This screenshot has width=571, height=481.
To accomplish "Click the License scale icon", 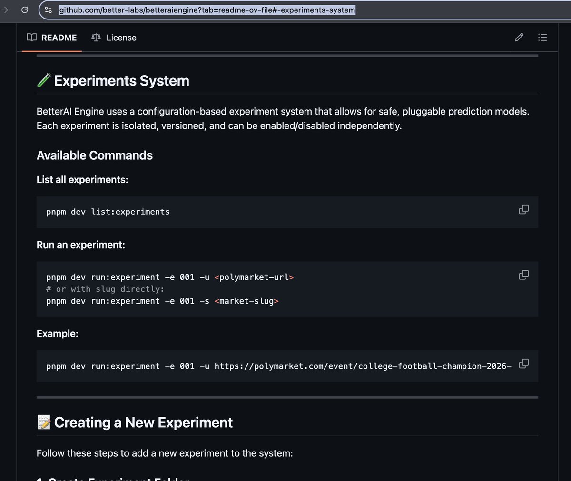I will [96, 38].
